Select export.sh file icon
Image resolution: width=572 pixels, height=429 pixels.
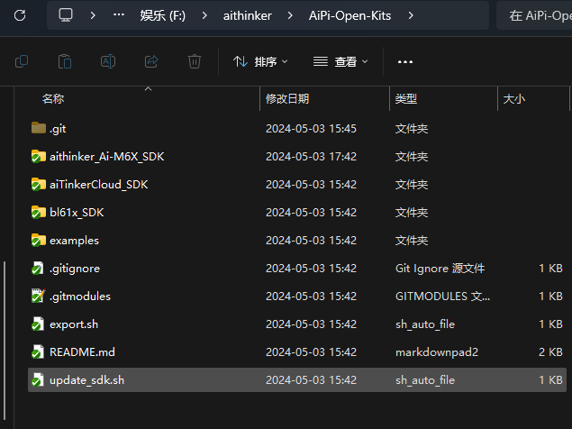[x=38, y=324]
